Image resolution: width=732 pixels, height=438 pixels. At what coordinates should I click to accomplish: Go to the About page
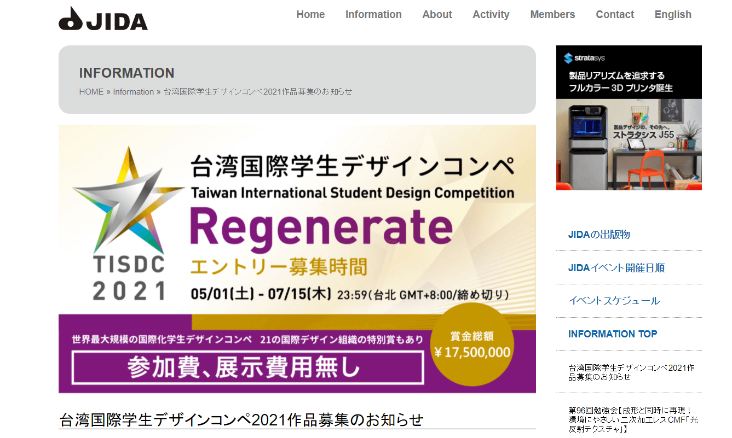[x=437, y=15]
